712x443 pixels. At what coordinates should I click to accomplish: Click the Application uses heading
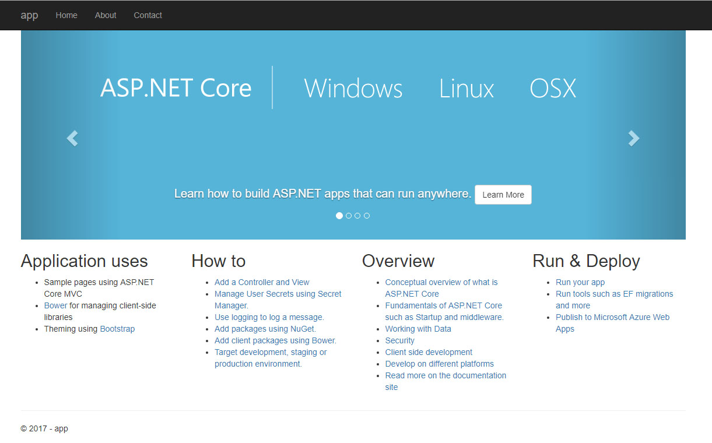[x=85, y=261]
